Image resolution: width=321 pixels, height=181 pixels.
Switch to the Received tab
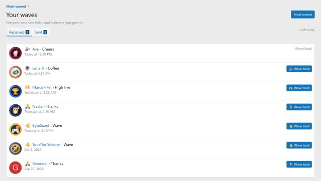click(x=19, y=32)
